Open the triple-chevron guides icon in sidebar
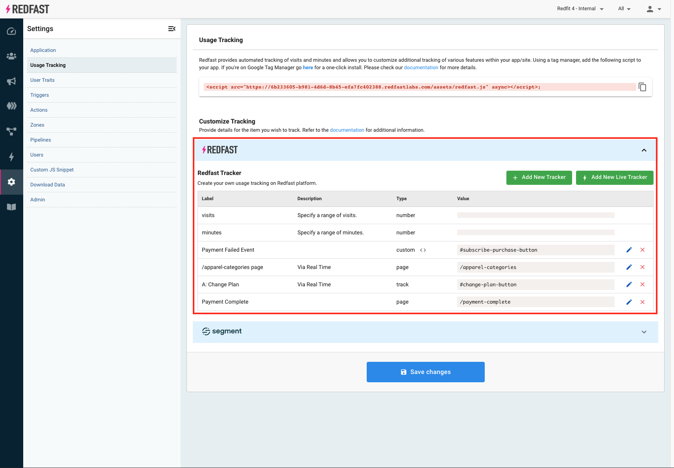This screenshot has height=468, width=674. (11, 106)
